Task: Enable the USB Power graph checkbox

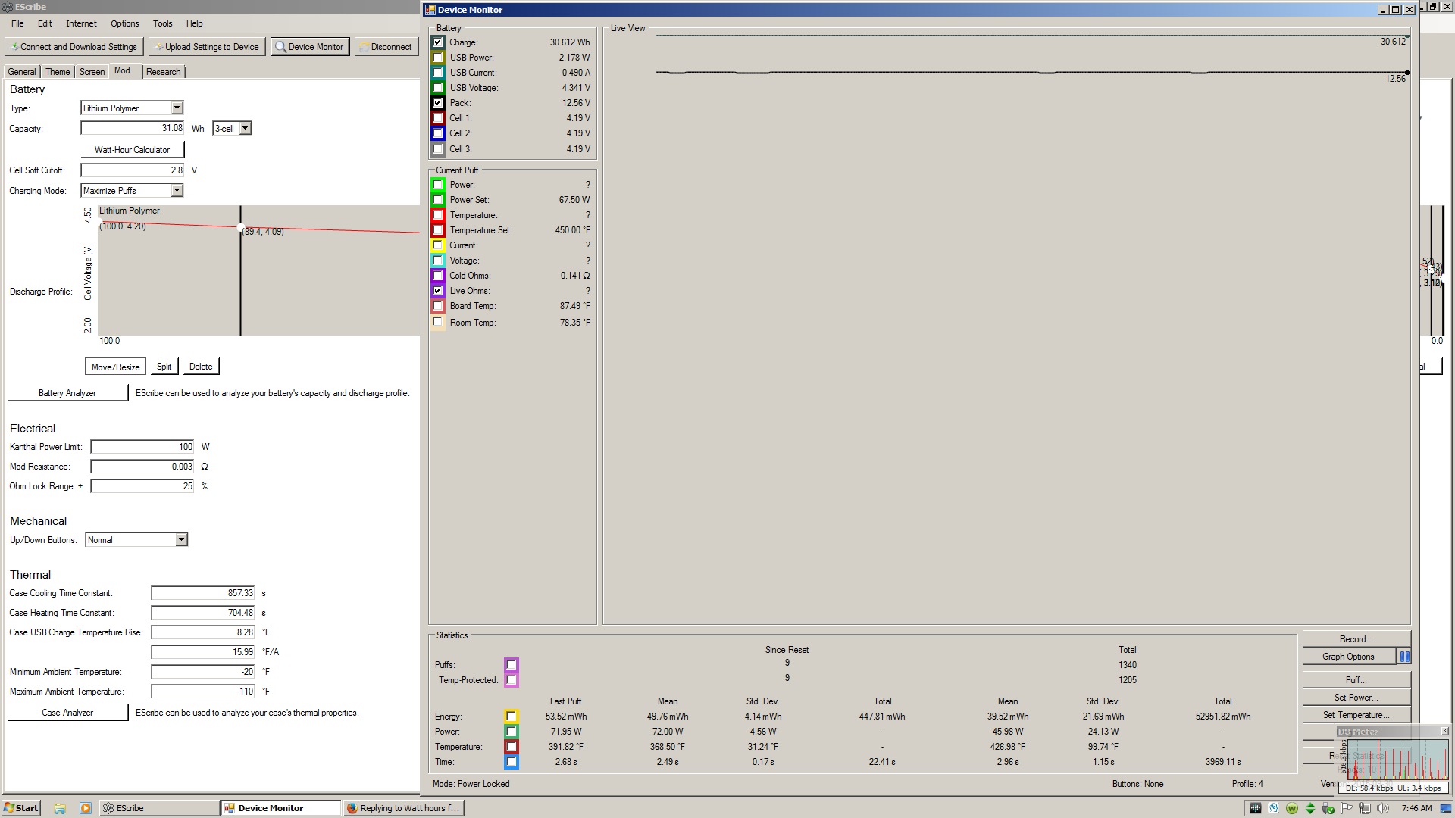Action: (438, 58)
